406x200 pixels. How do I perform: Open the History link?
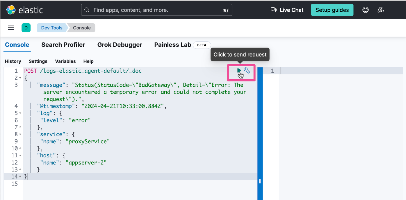pyautogui.click(x=13, y=61)
